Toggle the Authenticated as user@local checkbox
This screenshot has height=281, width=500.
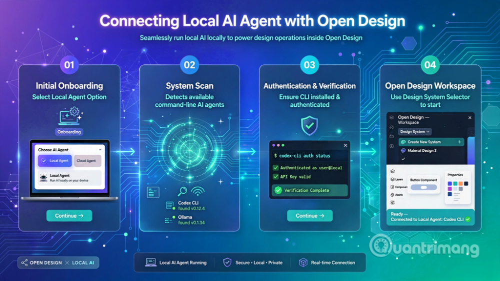tap(275, 168)
